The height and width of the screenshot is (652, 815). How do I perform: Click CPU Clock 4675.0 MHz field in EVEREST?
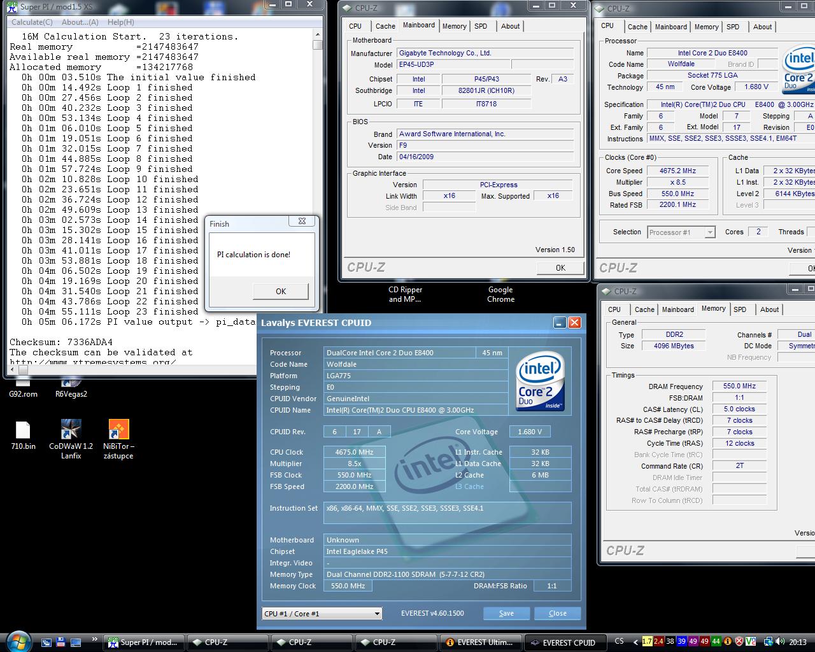pyautogui.click(x=354, y=452)
